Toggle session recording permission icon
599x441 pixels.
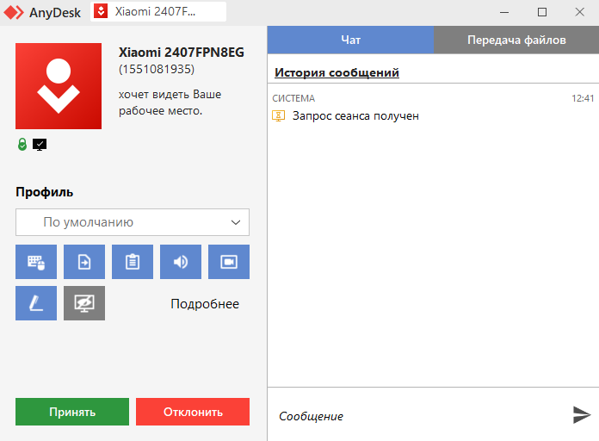point(228,262)
